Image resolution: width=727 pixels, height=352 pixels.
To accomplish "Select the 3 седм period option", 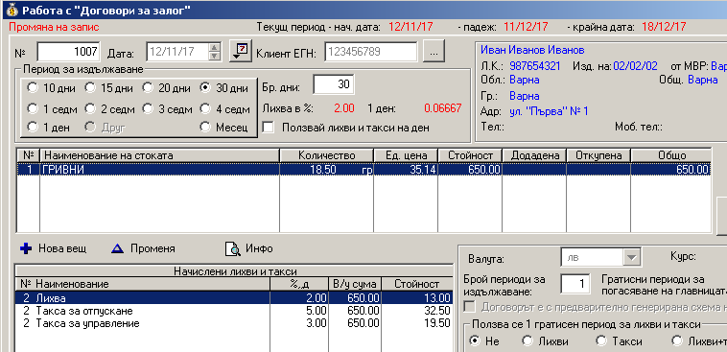I will click(x=148, y=109).
